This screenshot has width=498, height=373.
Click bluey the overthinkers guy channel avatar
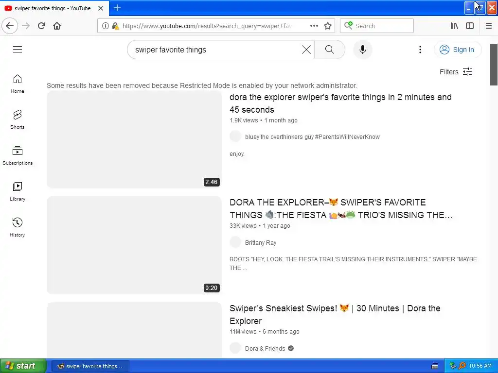(x=235, y=136)
